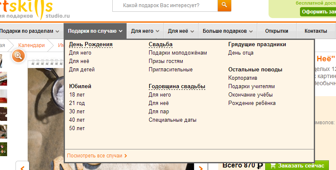Go to the «Контакты» menu item
This screenshot has width=336, height=170.
(x=315, y=31)
